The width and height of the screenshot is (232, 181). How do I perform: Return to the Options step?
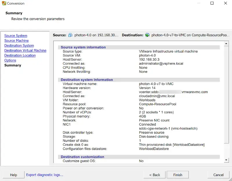point(10,60)
